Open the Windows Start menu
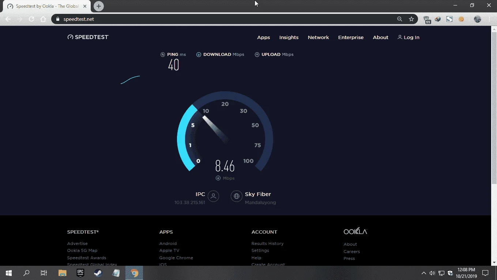 pyautogui.click(x=9, y=273)
